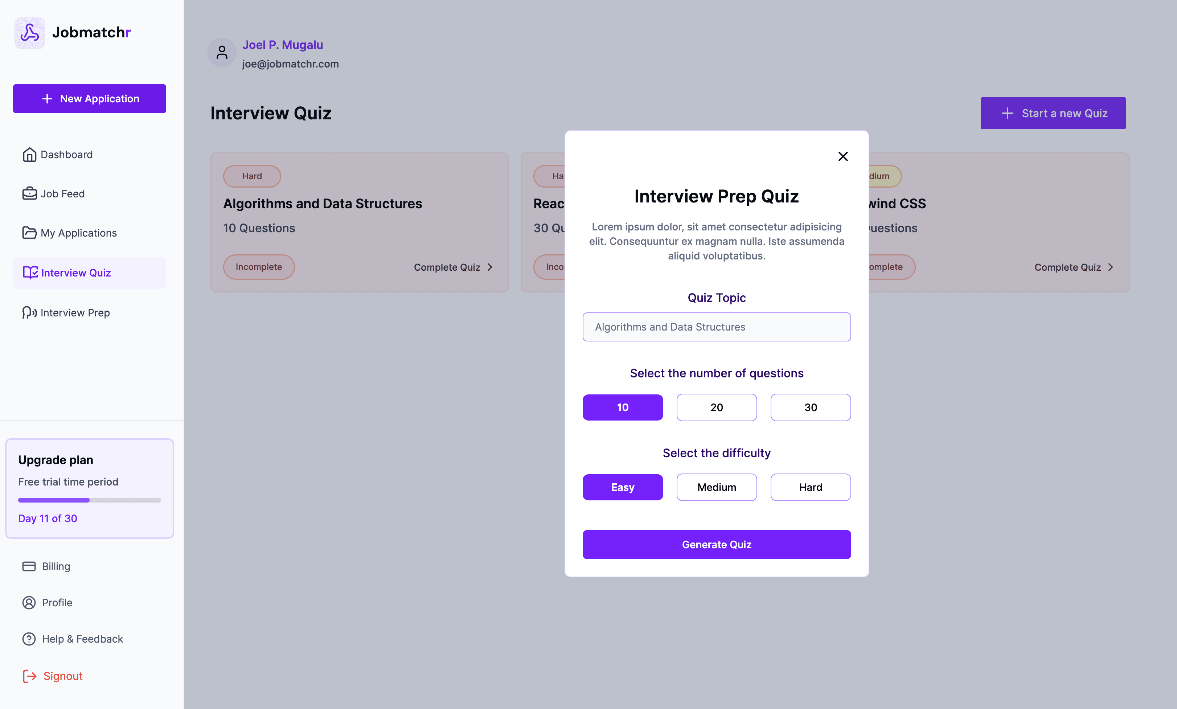Click the free trial progress bar
1177x709 pixels.
(x=89, y=500)
